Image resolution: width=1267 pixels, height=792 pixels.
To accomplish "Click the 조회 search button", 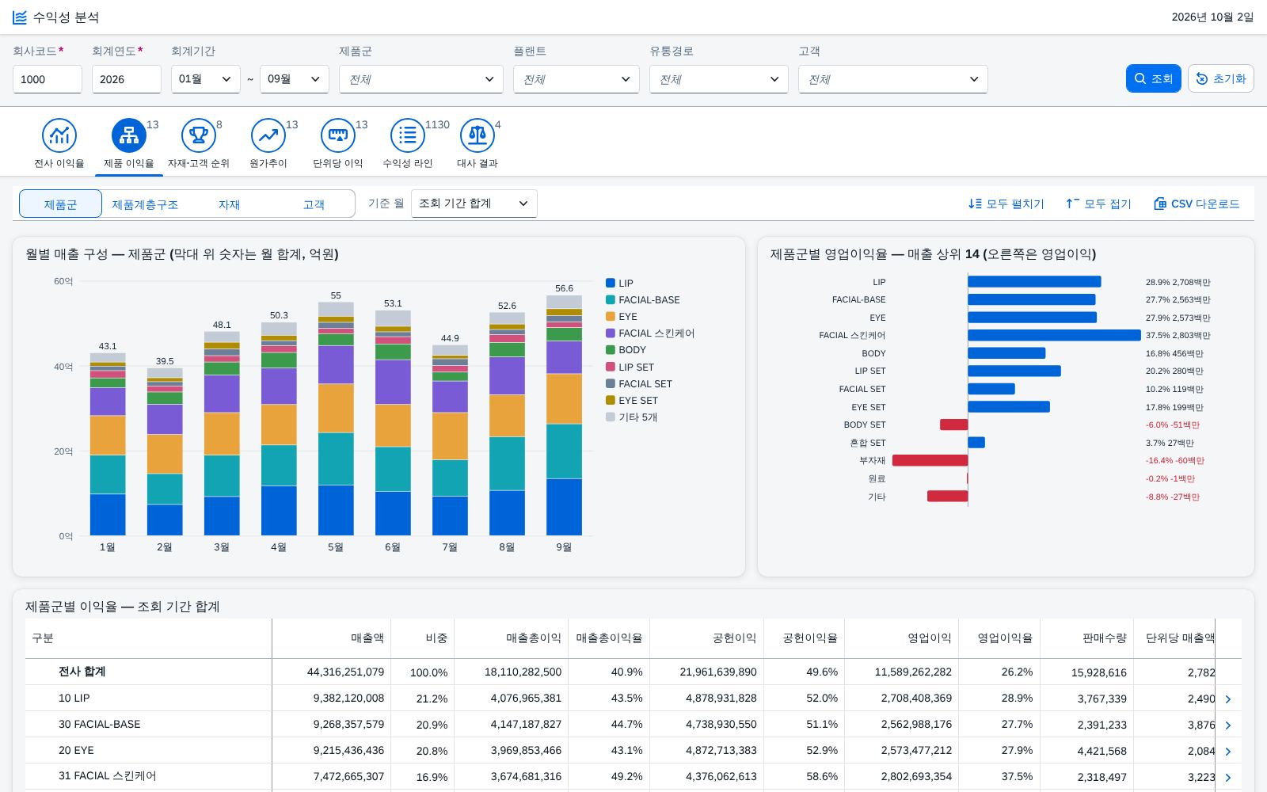I will tap(1154, 78).
